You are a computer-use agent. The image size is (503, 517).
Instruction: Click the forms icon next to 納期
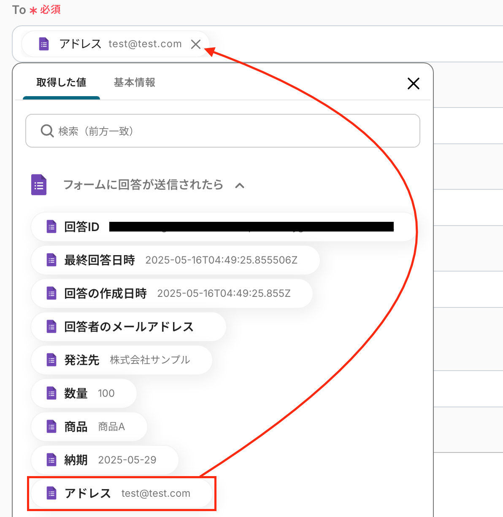(51, 460)
